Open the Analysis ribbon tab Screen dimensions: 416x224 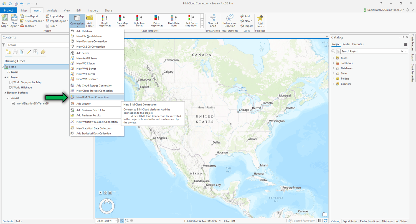52,11
